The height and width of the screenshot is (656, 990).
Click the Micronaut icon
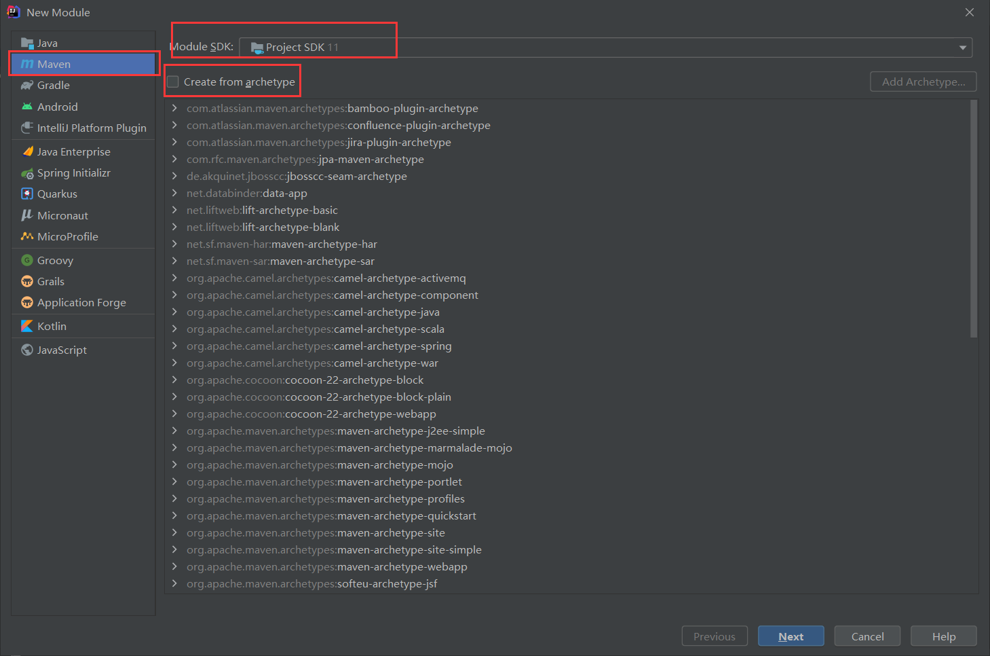click(27, 215)
